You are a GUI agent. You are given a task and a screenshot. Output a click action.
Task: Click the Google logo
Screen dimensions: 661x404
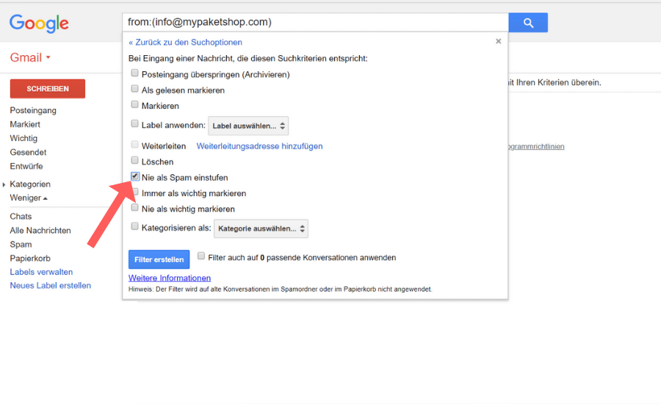(39, 23)
